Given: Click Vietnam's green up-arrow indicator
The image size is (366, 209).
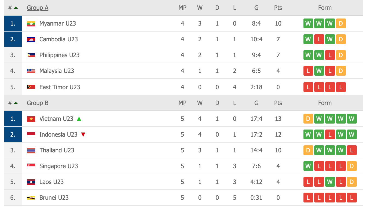Looking at the screenshot, I should pos(79,119).
